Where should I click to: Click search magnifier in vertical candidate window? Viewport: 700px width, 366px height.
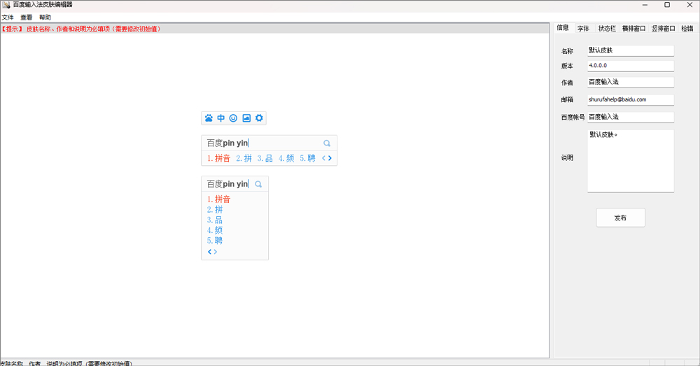[x=258, y=184]
